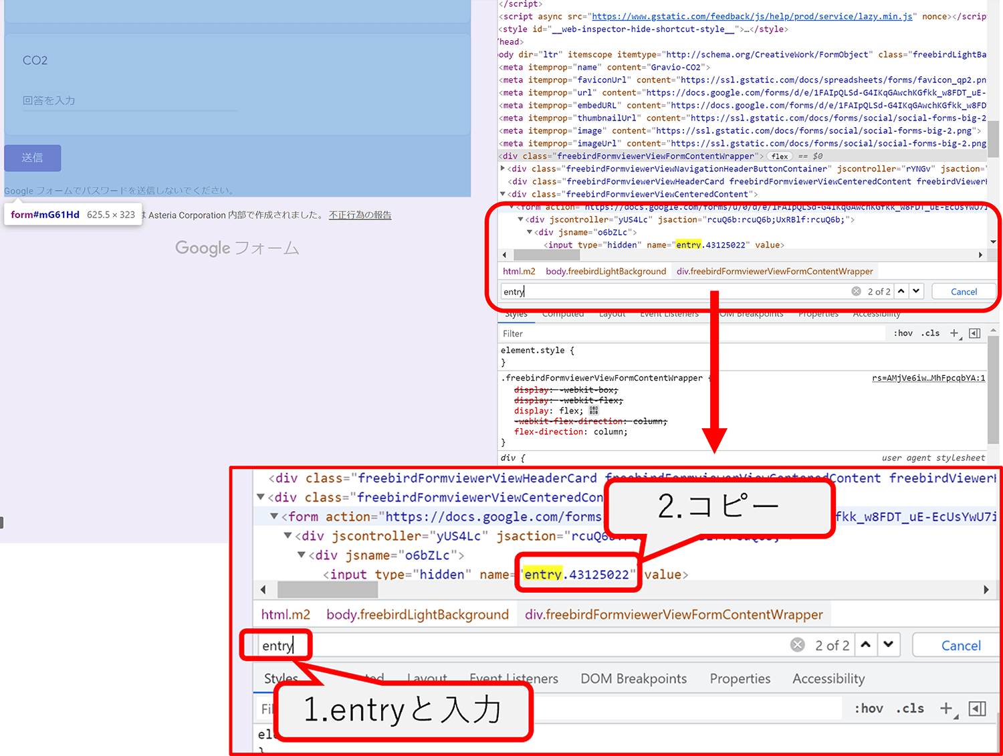This screenshot has width=1003, height=756.
Task: Open the gstatic lazy.min.js script URL link
Action: pyautogui.click(x=752, y=16)
